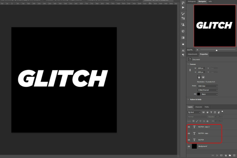Viewport: 237px width, 158px height.
Task: Create a new group with folder icon
Action: click(x=230, y=155)
